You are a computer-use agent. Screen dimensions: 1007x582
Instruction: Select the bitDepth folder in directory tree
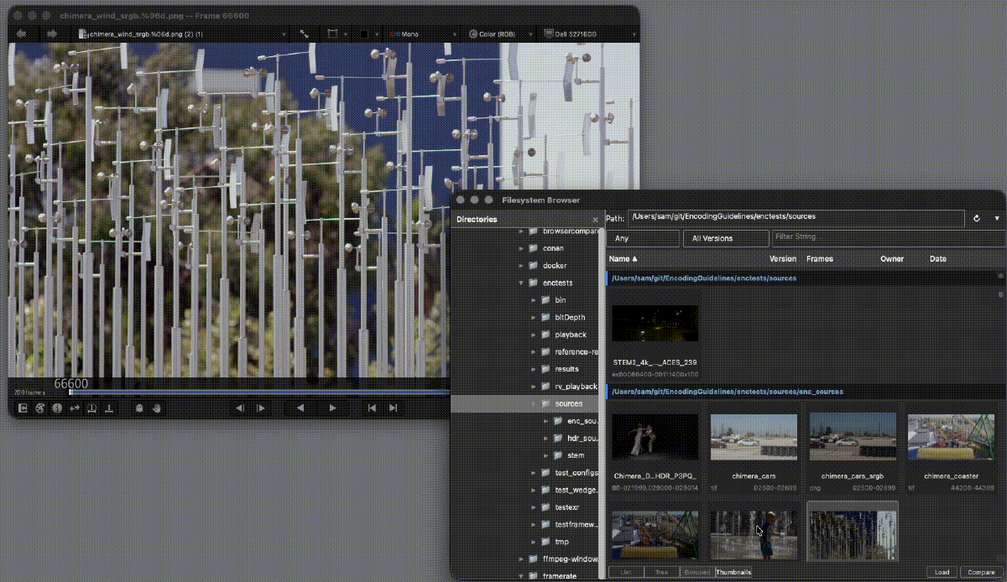coord(569,317)
